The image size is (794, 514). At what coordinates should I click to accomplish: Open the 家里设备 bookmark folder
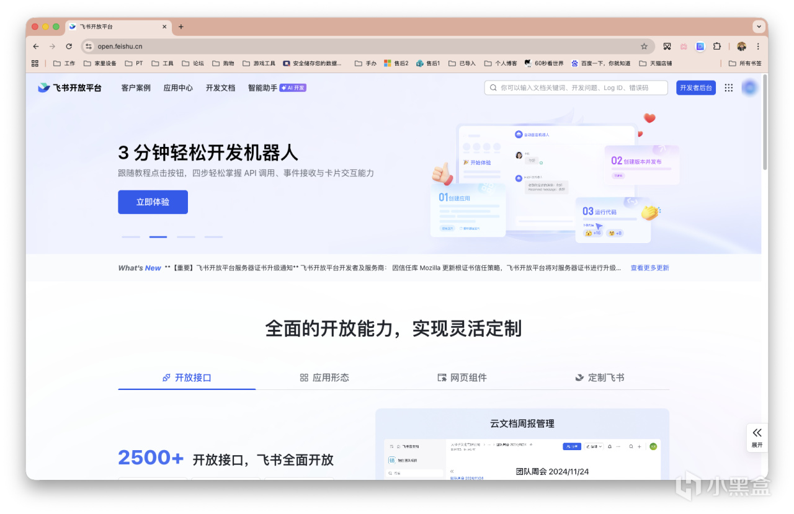tap(99, 63)
